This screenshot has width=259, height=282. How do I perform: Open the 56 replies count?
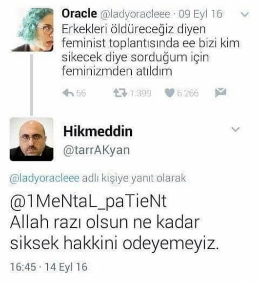81,93
